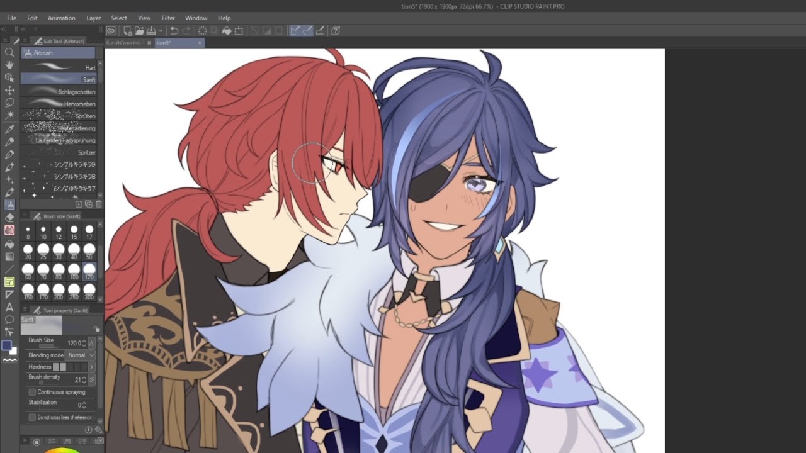Screen dimensions: 806x453
Task: Toggle Do not cross lines of reference
Action: point(32,417)
